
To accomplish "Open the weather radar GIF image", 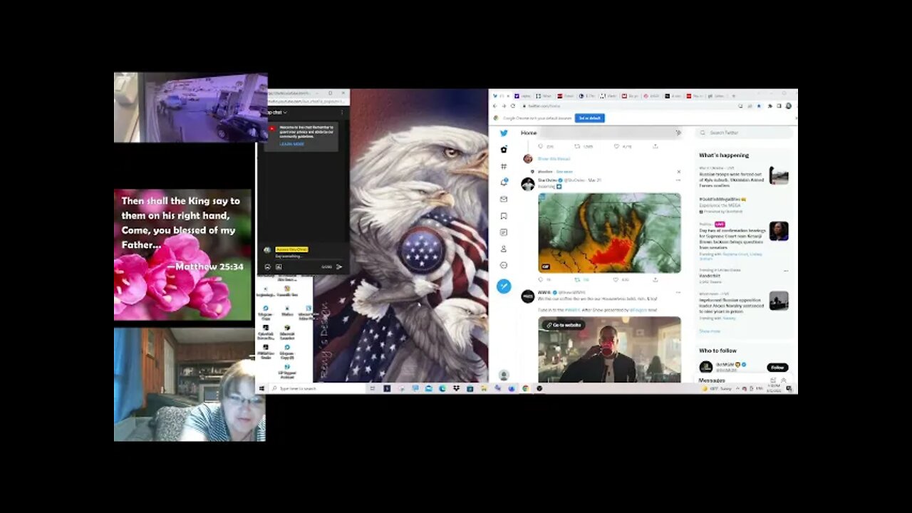I will coord(609,233).
